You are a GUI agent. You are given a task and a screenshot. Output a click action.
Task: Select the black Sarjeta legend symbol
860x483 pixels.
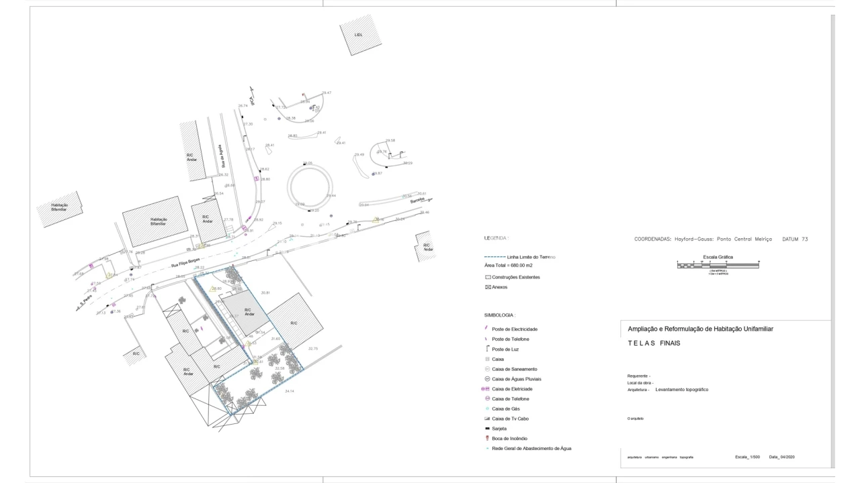pyautogui.click(x=487, y=429)
